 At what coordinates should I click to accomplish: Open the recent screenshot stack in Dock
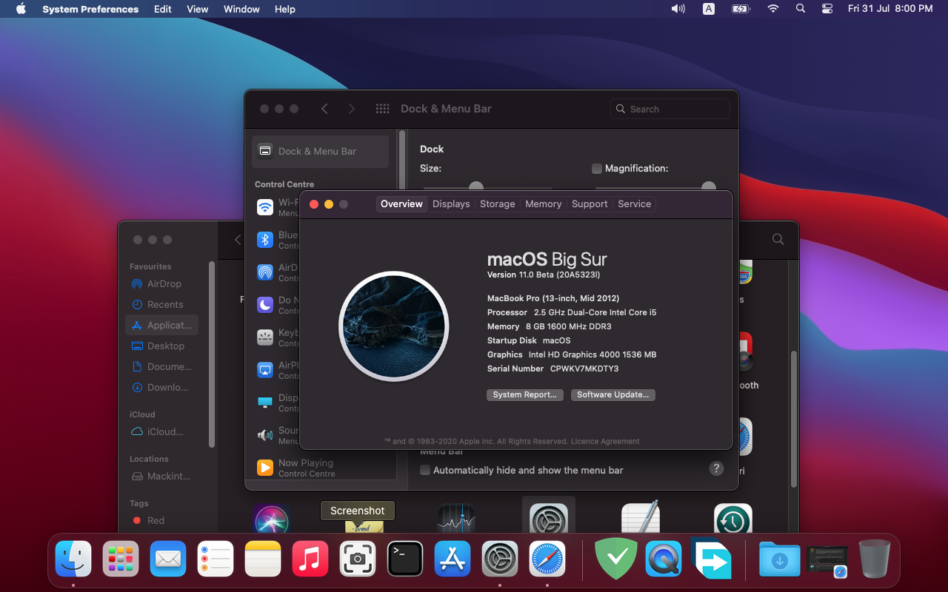(827, 559)
